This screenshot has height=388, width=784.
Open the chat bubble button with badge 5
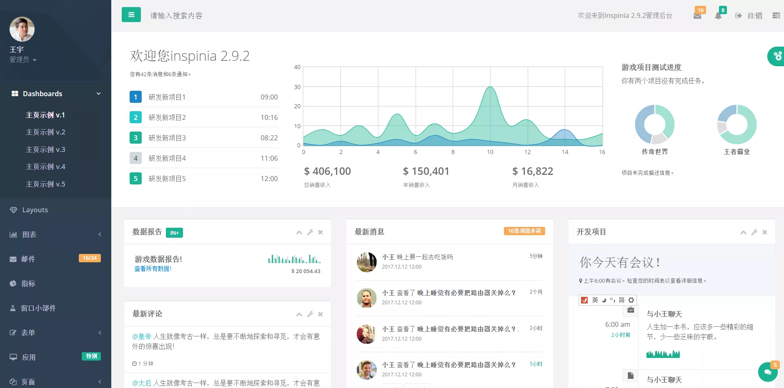point(768,372)
